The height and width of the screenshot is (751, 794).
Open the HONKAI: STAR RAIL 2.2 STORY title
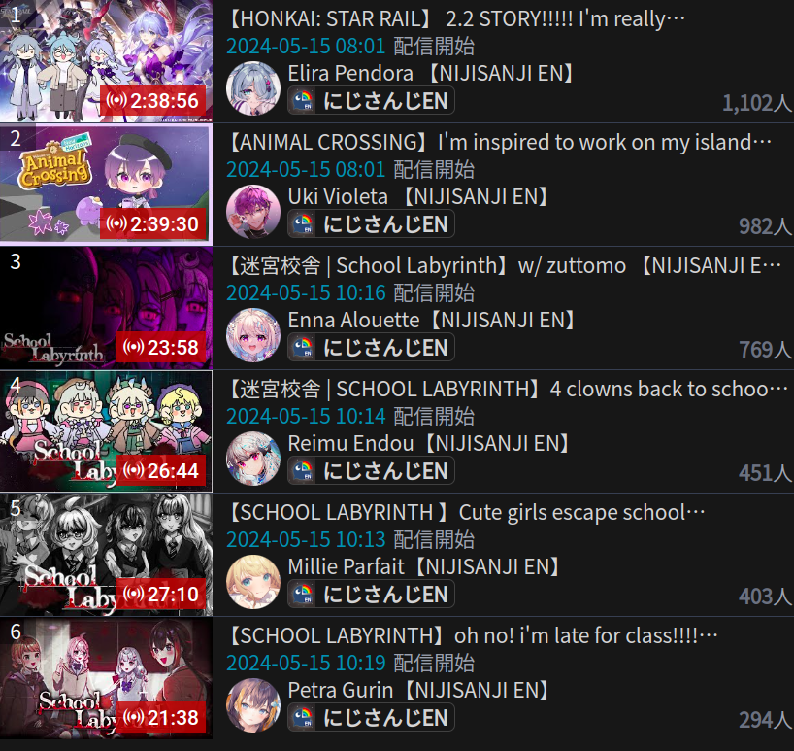click(x=456, y=18)
